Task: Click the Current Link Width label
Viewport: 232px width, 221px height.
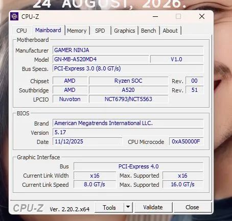Action: click(46, 176)
